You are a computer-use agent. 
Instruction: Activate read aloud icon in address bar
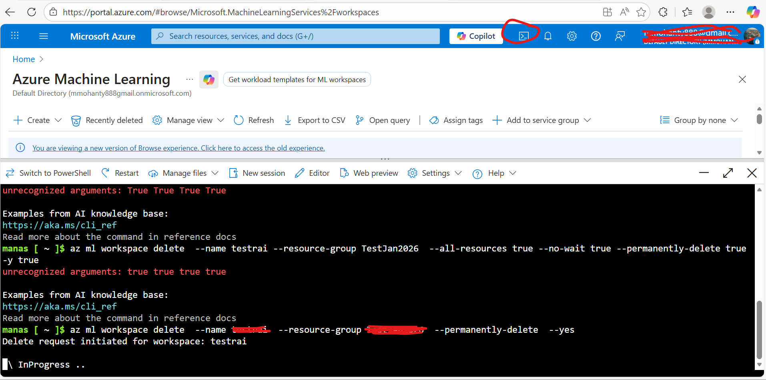(624, 12)
